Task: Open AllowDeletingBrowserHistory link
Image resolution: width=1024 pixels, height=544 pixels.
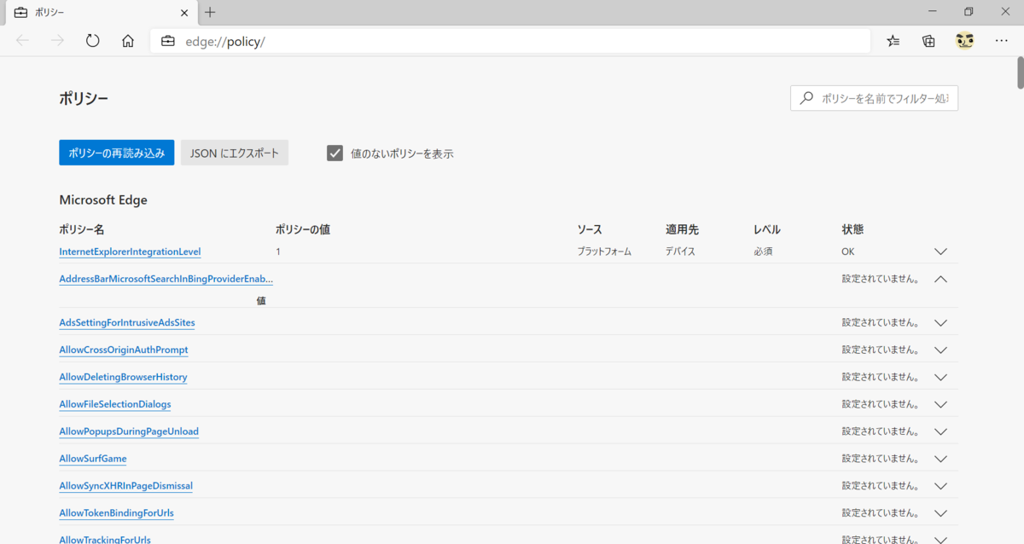Action: 123,377
